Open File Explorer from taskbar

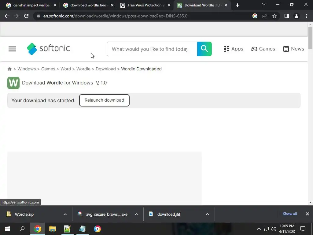tap(52, 229)
